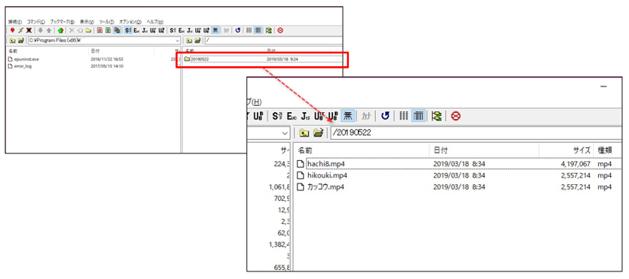Click blue Refresh icon in enlarged window
This screenshot has height=279, width=629.
pyautogui.click(x=385, y=116)
